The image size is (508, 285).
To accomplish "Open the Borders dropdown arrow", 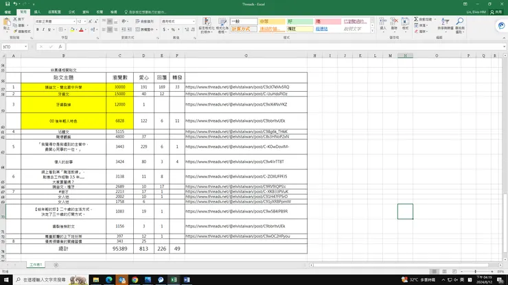I will (x=65, y=29).
